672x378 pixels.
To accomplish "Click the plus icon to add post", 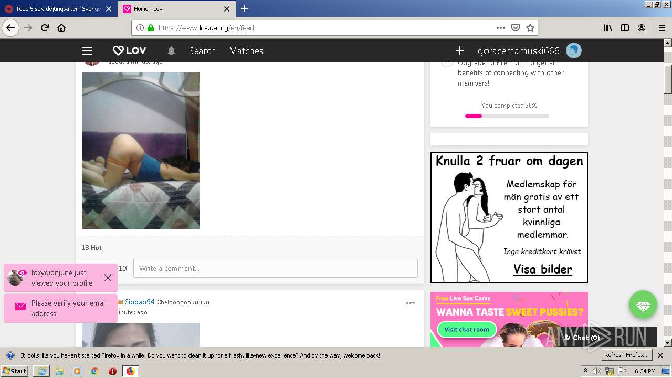I will [460, 50].
